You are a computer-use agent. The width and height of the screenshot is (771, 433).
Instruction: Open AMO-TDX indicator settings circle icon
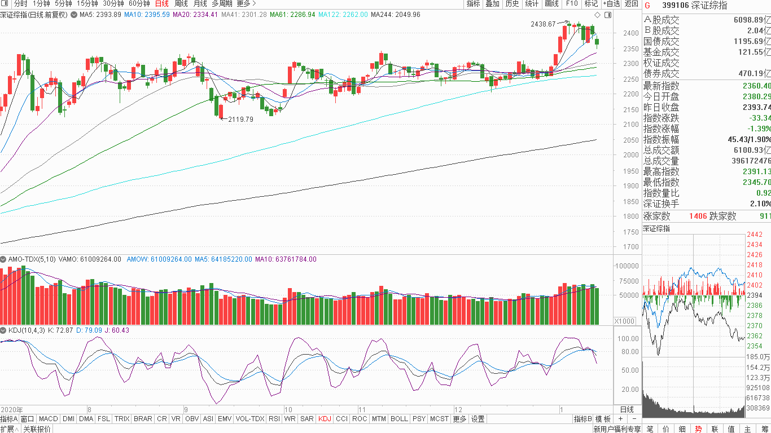coord(4,259)
